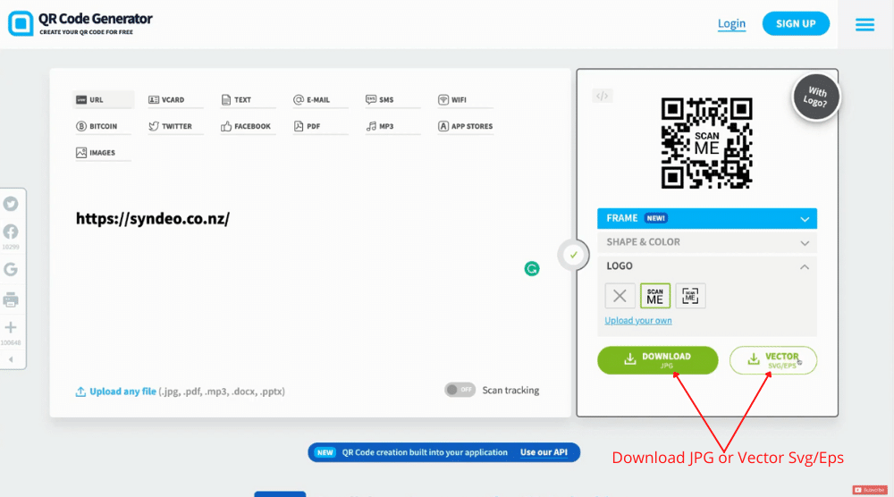This screenshot has height=497, width=894.
Task: Click the print sidebar icon
Action: [11, 299]
